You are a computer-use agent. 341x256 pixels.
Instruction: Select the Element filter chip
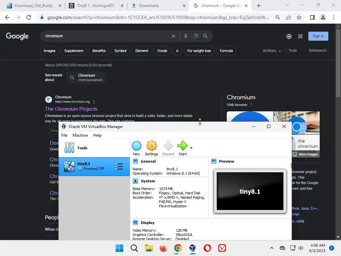click(x=142, y=51)
